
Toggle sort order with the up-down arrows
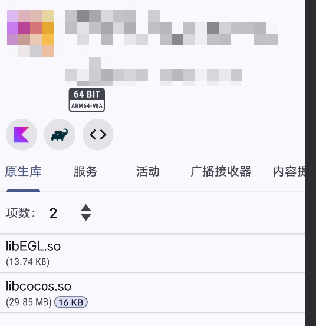click(x=86, y=212)
